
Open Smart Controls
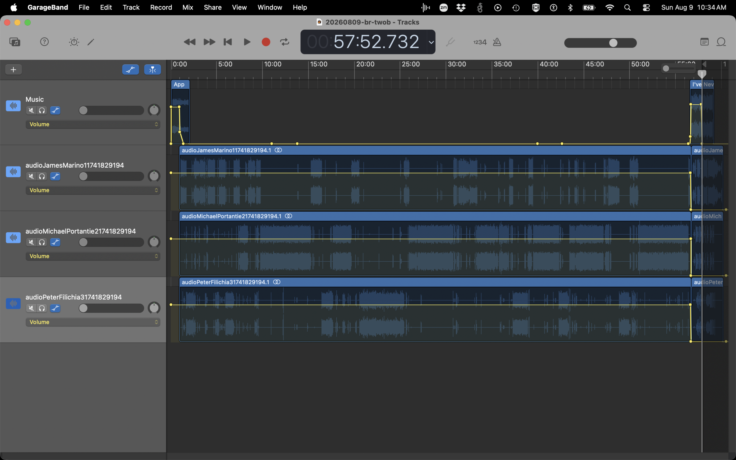tap(74, 42)
